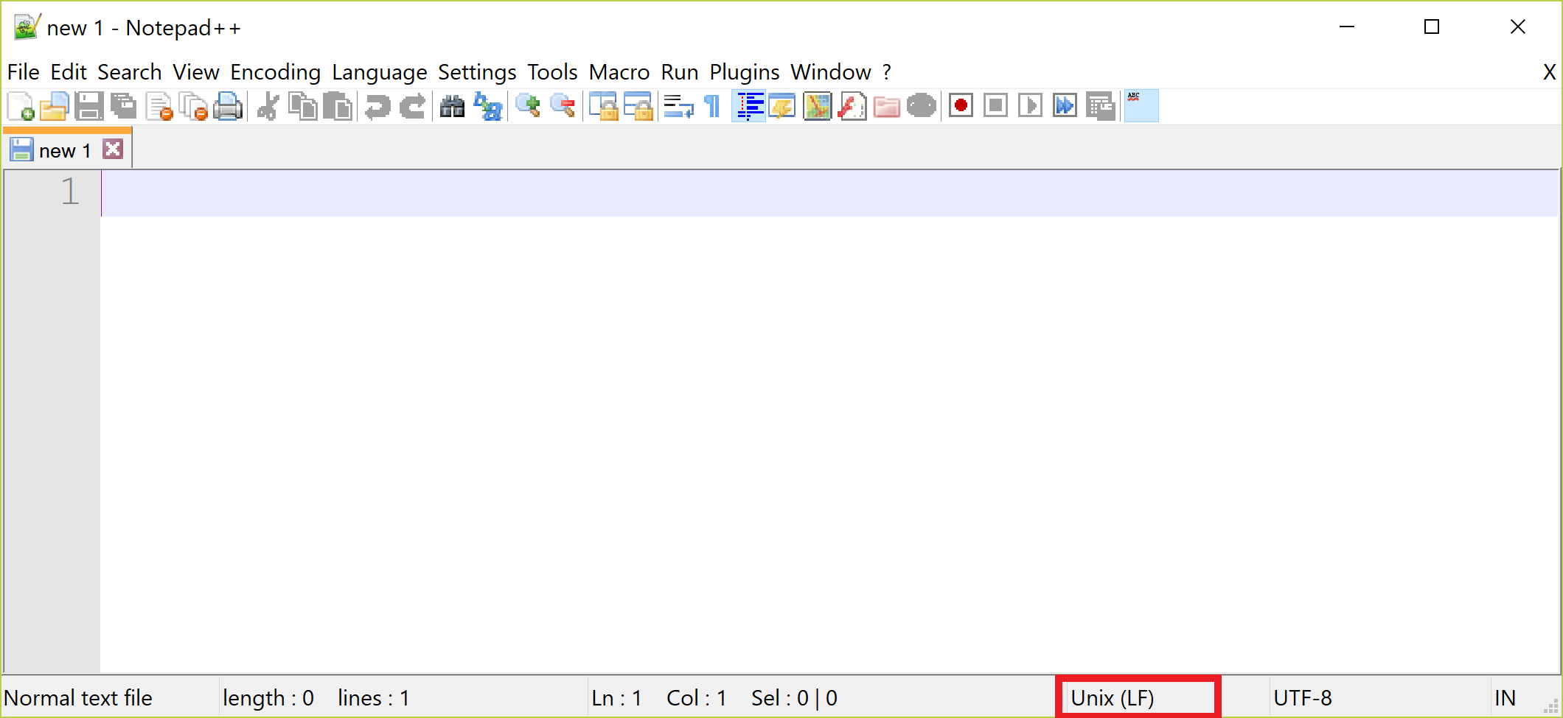
Task: Open the Encoding menu
Action: (276, 72)
